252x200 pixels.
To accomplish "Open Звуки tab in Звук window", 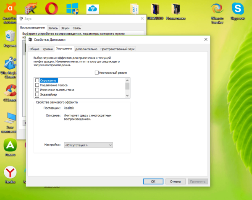I will (65, 28).
